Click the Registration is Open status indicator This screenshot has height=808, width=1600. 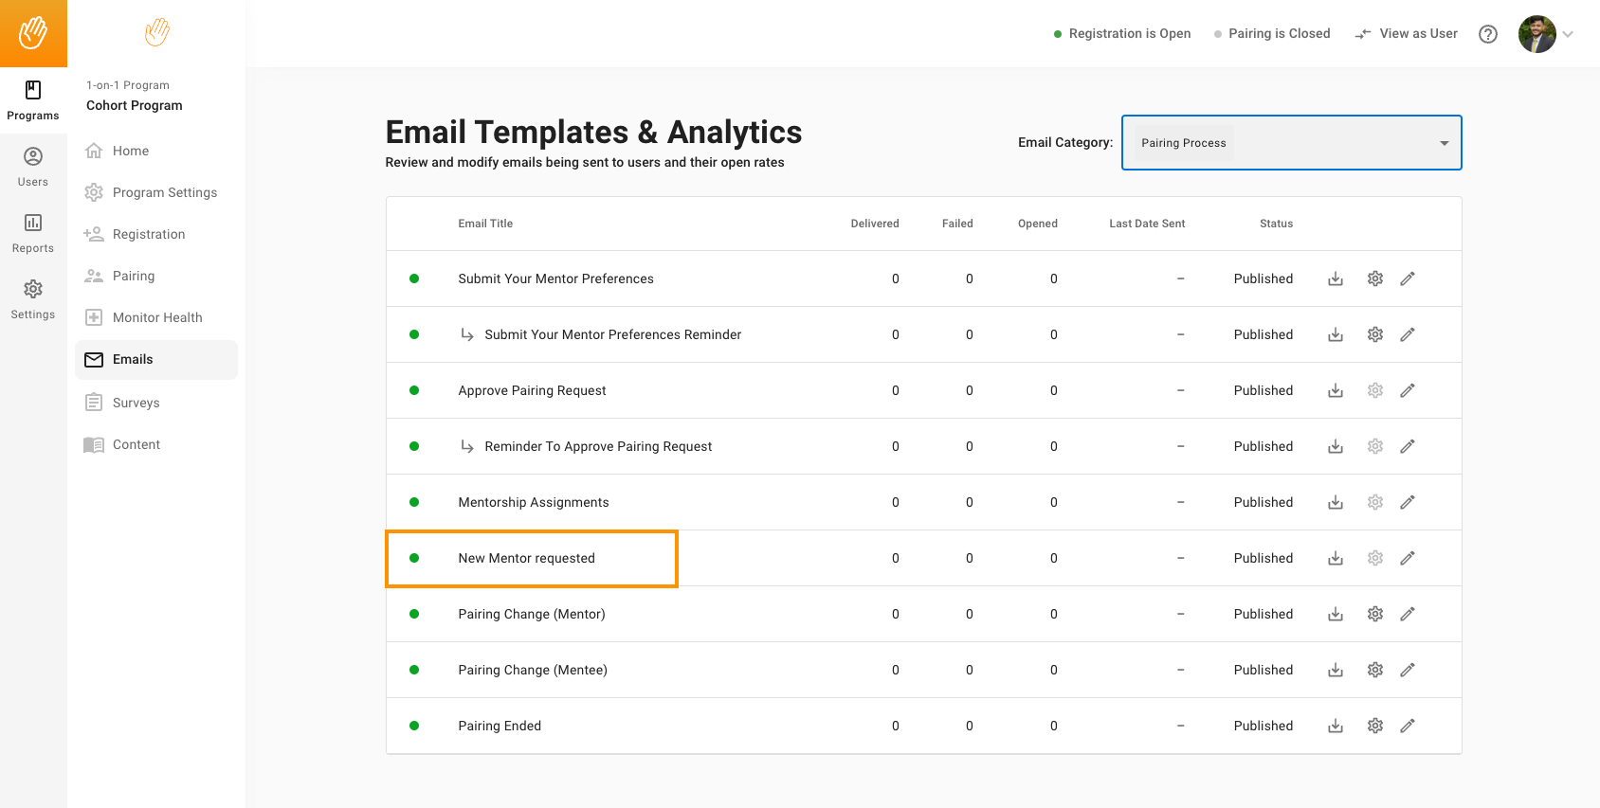(x=1122, y=34)
